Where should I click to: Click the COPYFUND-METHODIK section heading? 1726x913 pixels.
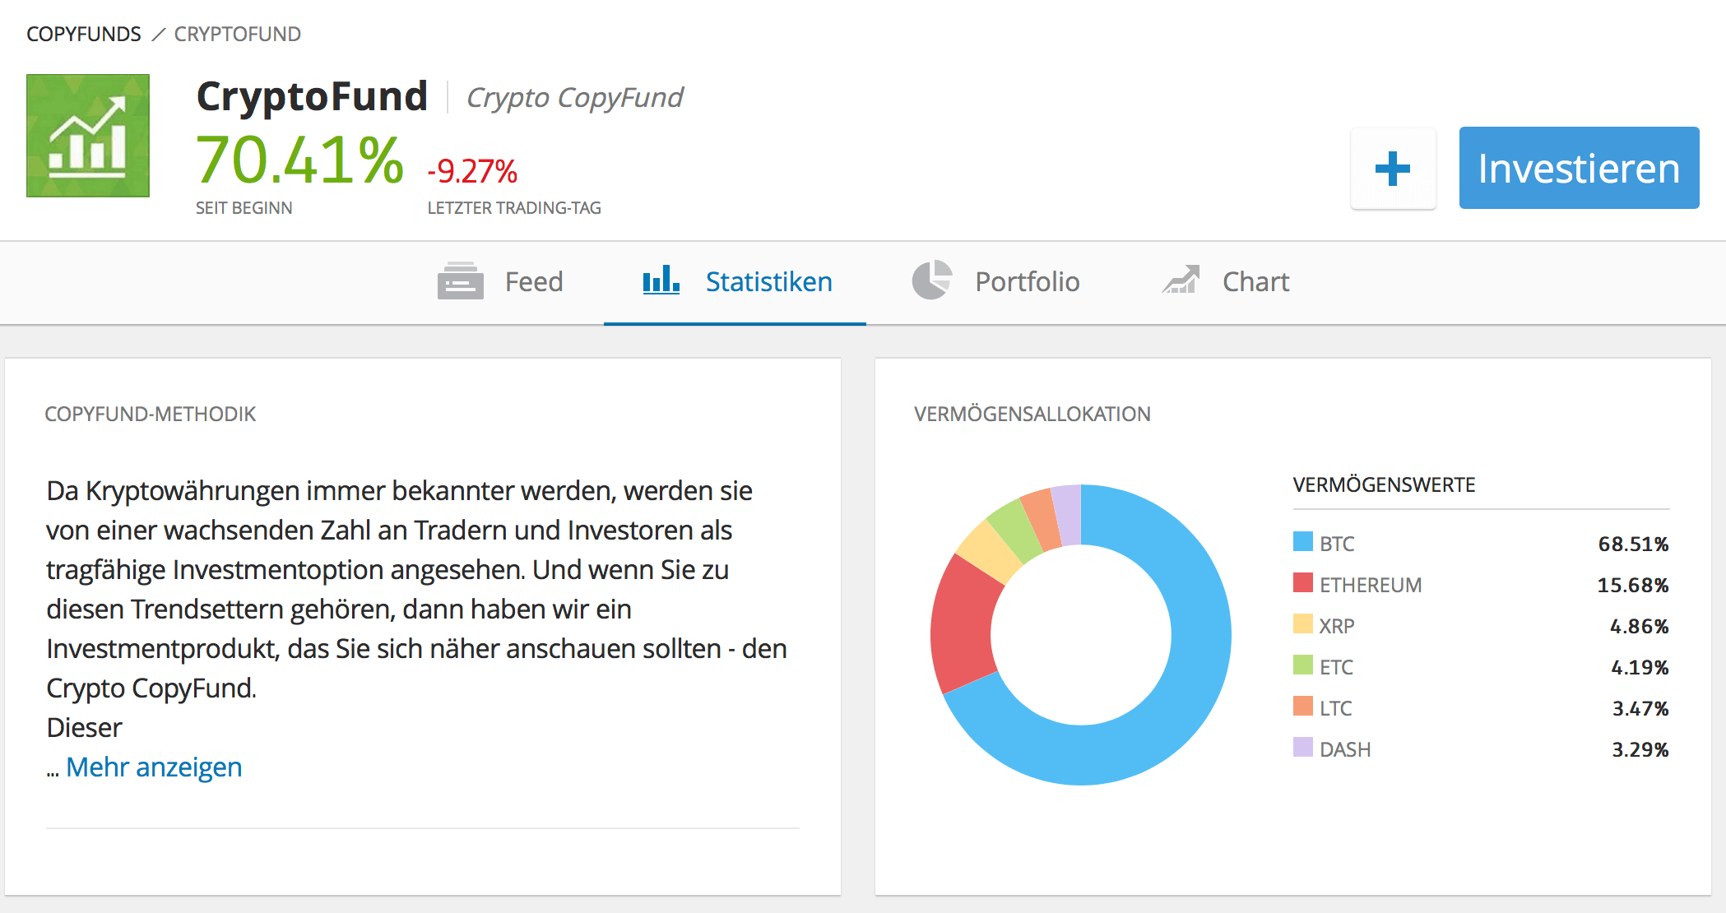151,414
